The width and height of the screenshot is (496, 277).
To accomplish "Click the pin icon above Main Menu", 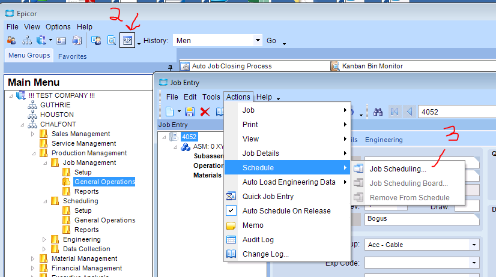I will [170, 67].
